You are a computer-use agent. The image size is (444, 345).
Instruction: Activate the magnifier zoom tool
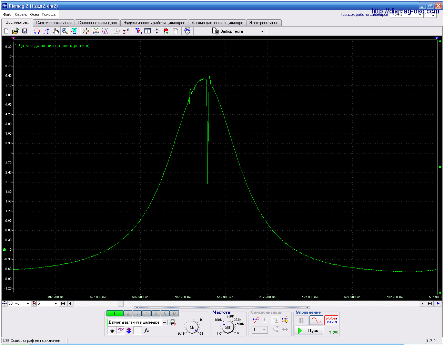[65, 31]
